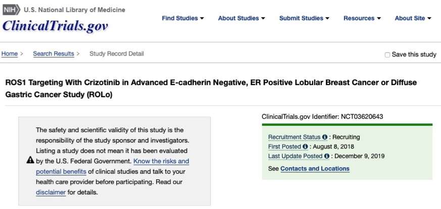Viewport: 441px width, 209px height.
Task: Expand the Find Studies dropdown menu
Action: pos(183,18)
